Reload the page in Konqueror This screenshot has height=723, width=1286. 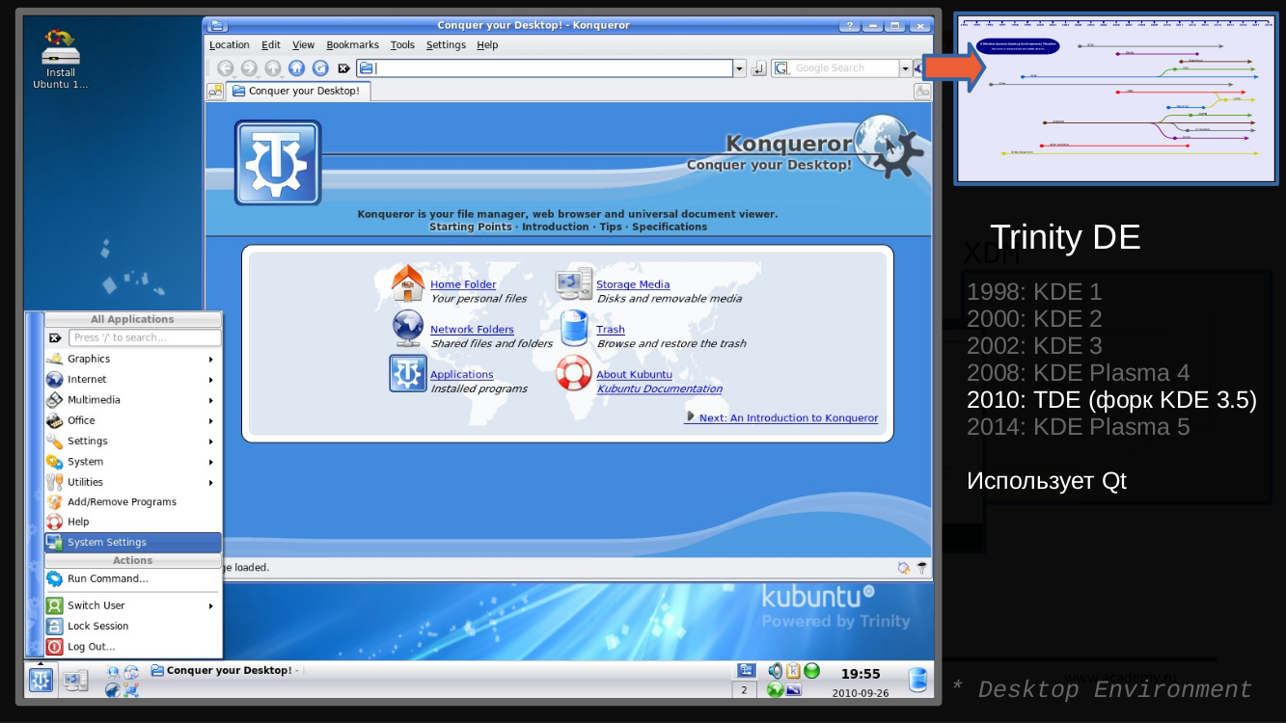(x=320, y=68)
